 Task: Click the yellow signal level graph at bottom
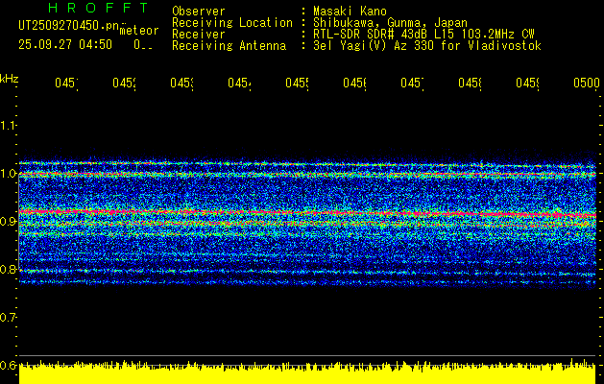tap(307, 372)
